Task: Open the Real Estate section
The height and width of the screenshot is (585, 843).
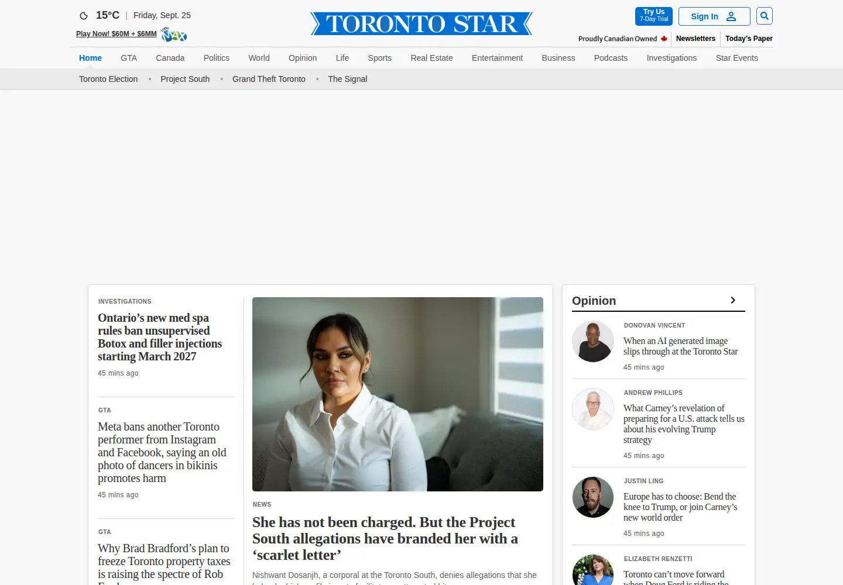Action: [x=432, y=58]
